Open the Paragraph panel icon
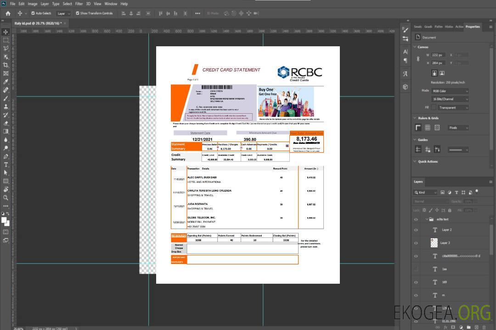496x330 pixels. (405, 60)
